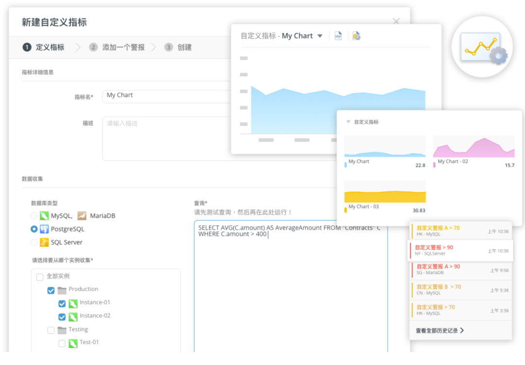Click the Instance-02 label
Image resolution: width=525 pixels, height=365 pixels.
click(x=95, y=315)
